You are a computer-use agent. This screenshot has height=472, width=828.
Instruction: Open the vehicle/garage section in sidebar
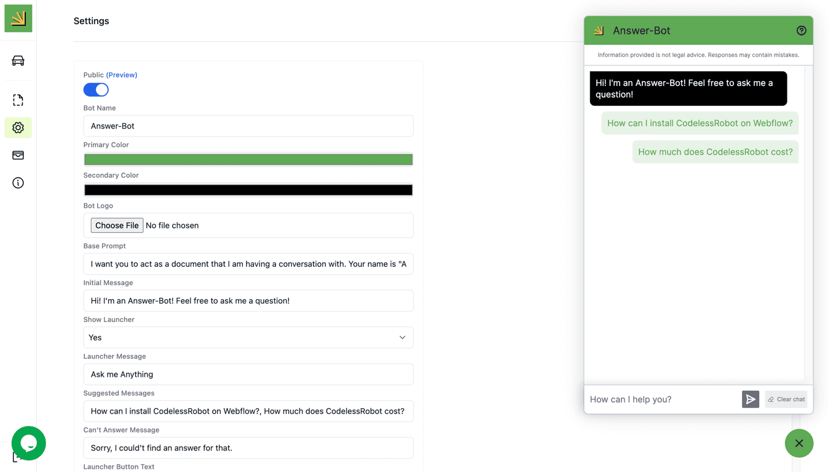tap(18, 60)
